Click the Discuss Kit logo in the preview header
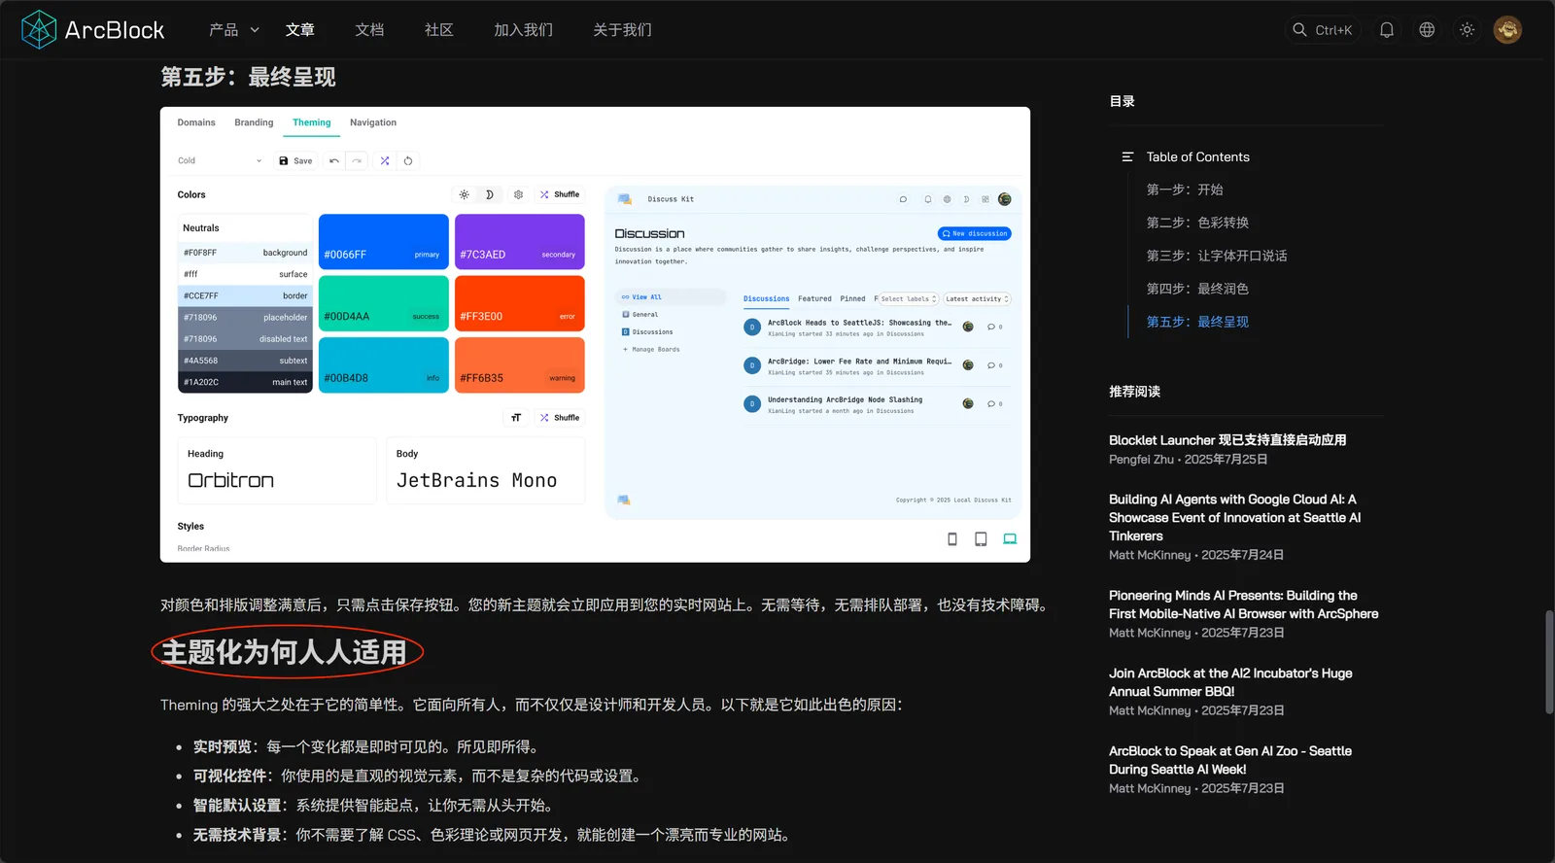 [625, 199]
